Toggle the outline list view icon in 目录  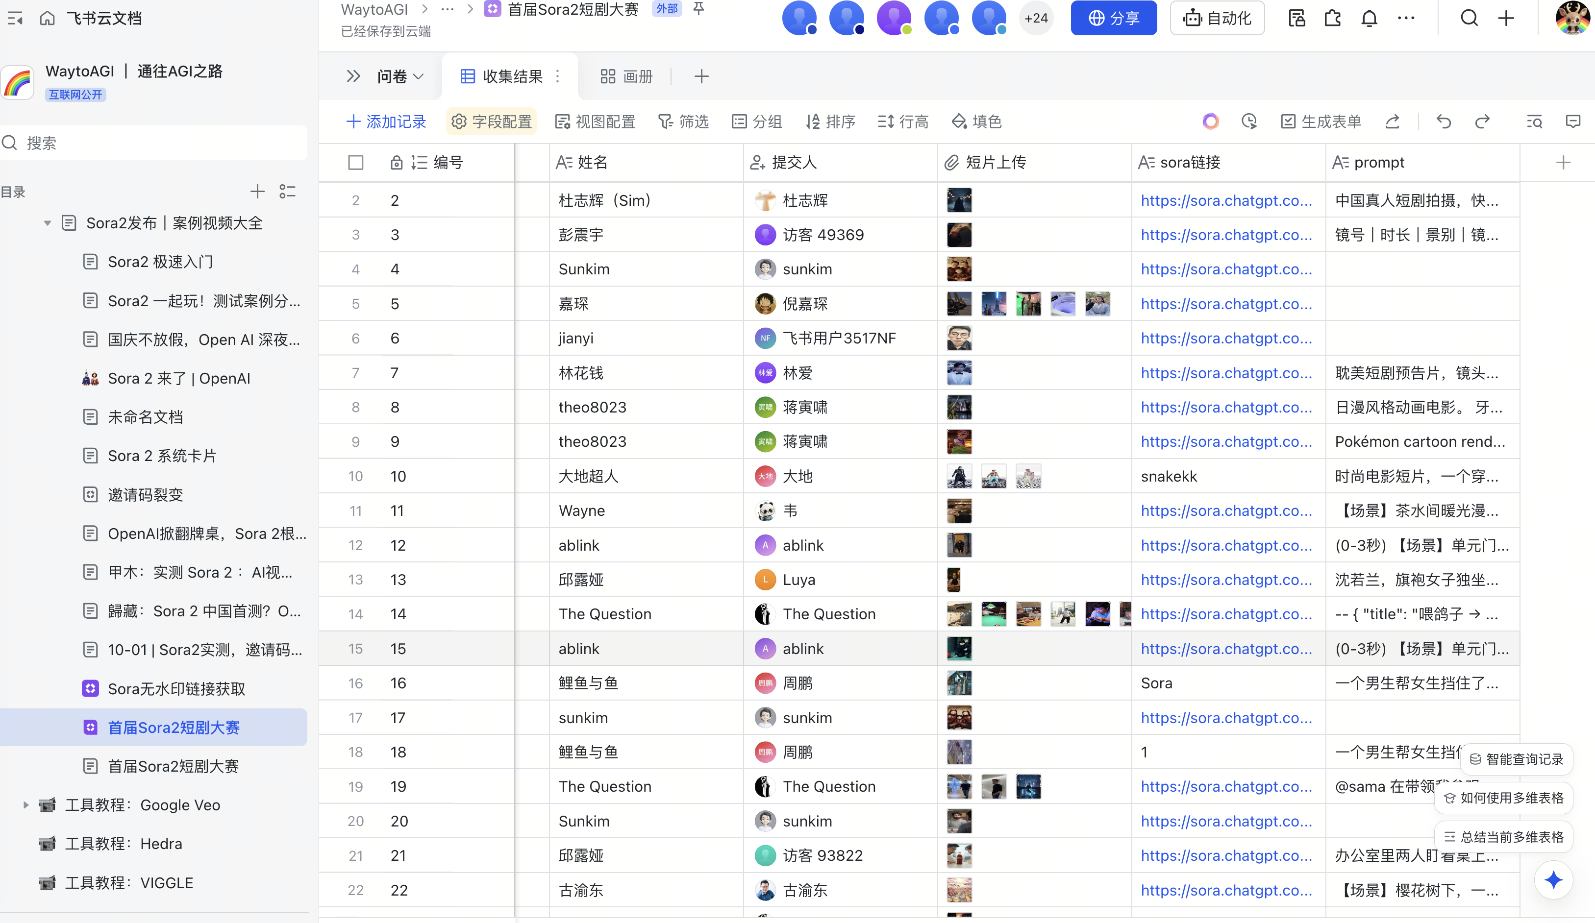coord(287,191)
